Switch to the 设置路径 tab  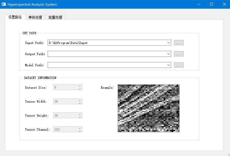click(x=15, y=17)
